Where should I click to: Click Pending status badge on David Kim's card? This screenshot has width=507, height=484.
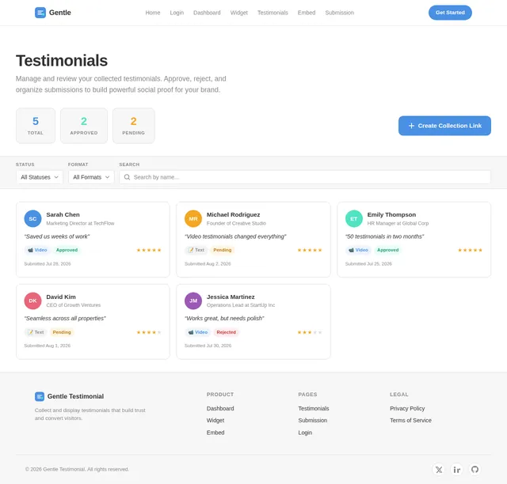coord(62,332)
